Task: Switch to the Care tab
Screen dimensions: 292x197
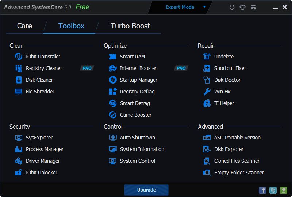Action: point(24,26)
